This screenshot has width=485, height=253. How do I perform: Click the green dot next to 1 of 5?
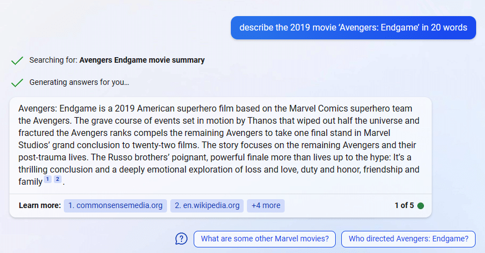(421, 206)
